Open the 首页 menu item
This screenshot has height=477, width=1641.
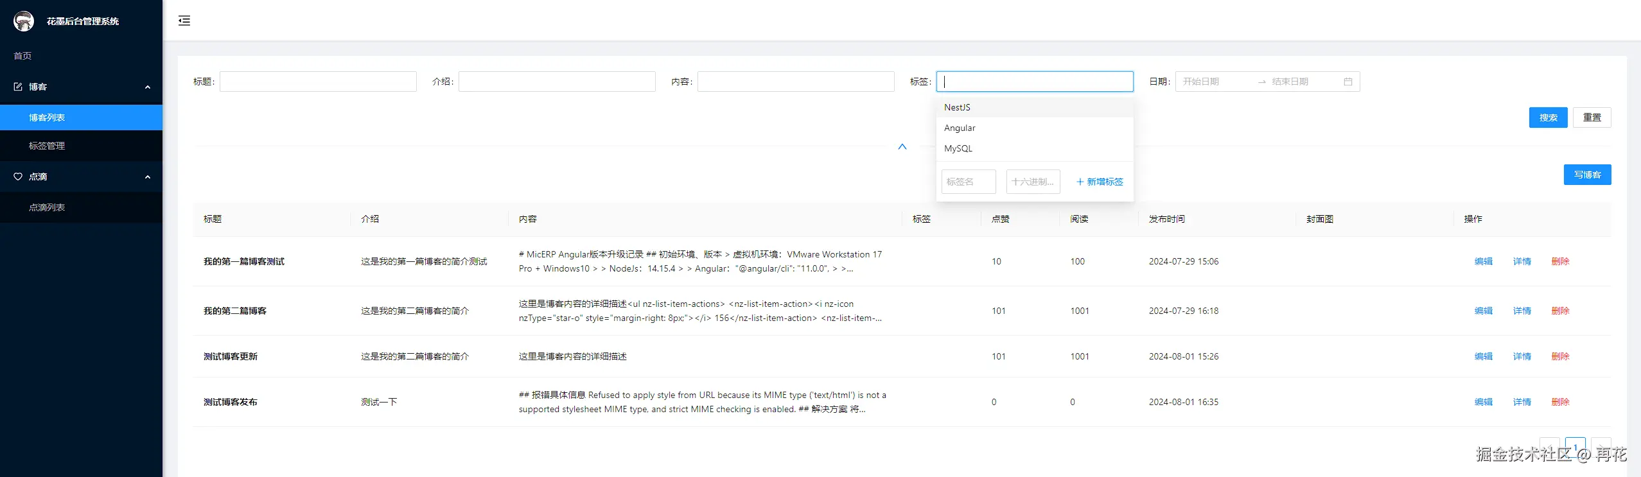tap(81, 56)
